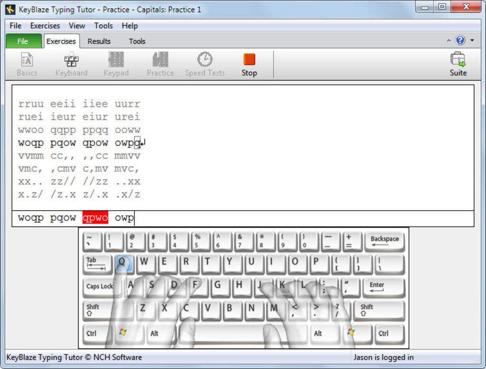
Task: Launch the NCH software Suite
Action: click(x=457, y=63)
